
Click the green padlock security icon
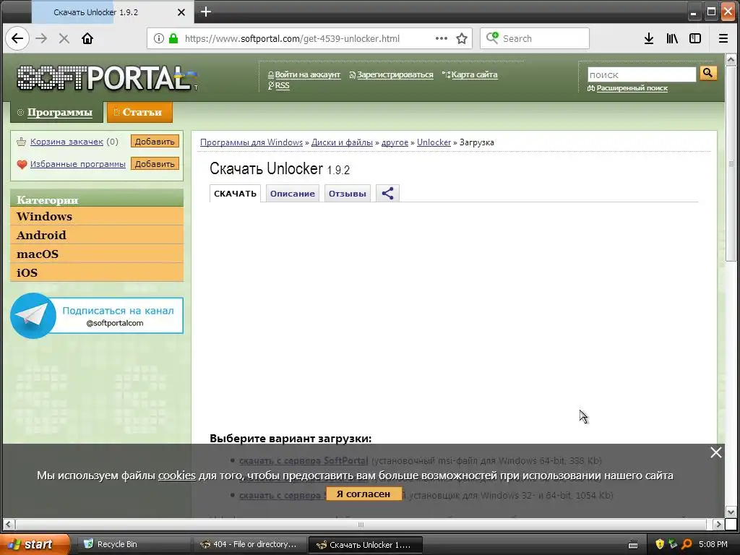tap(173, 39)
